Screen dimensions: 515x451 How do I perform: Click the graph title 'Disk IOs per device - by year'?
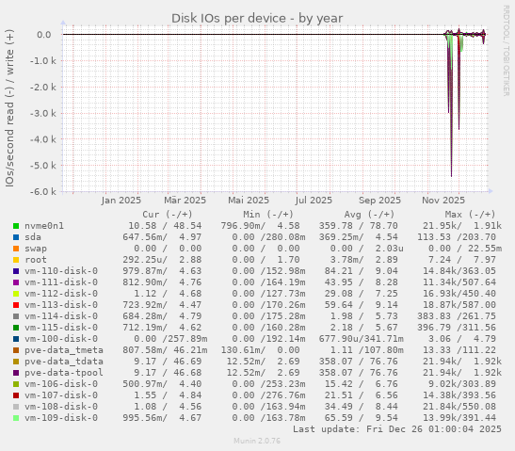[257, 18]
